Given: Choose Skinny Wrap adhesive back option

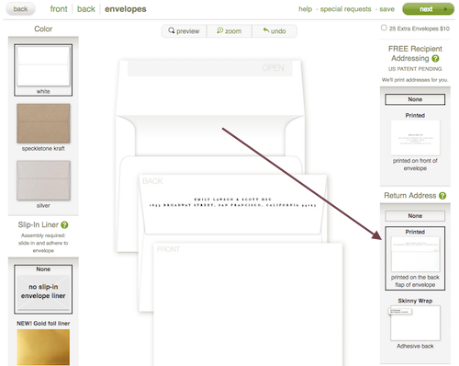Looking at the screenshot, I should 415,323.
